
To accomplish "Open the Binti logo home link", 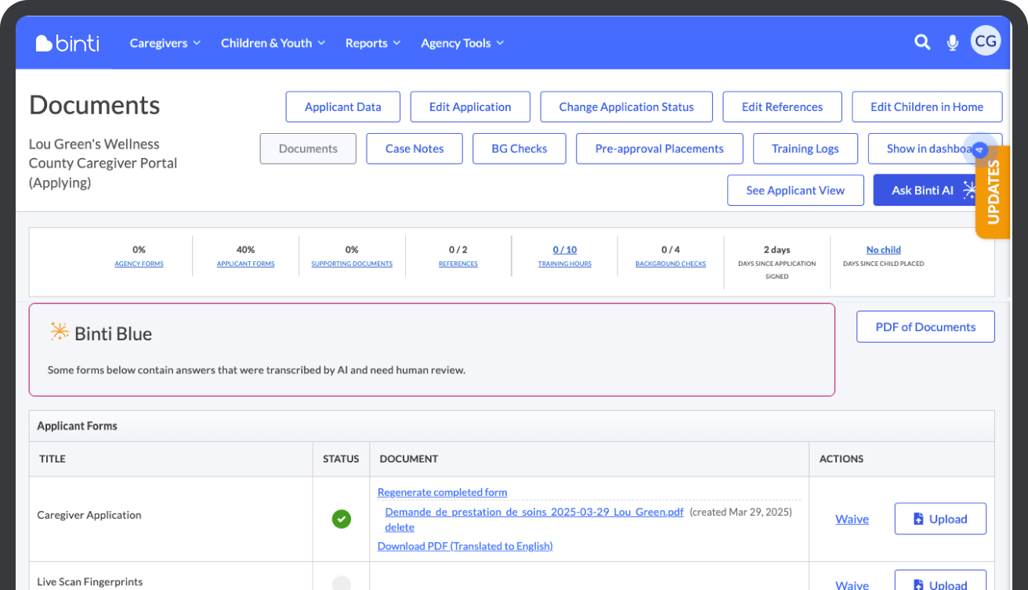I will tap(67, 43).
